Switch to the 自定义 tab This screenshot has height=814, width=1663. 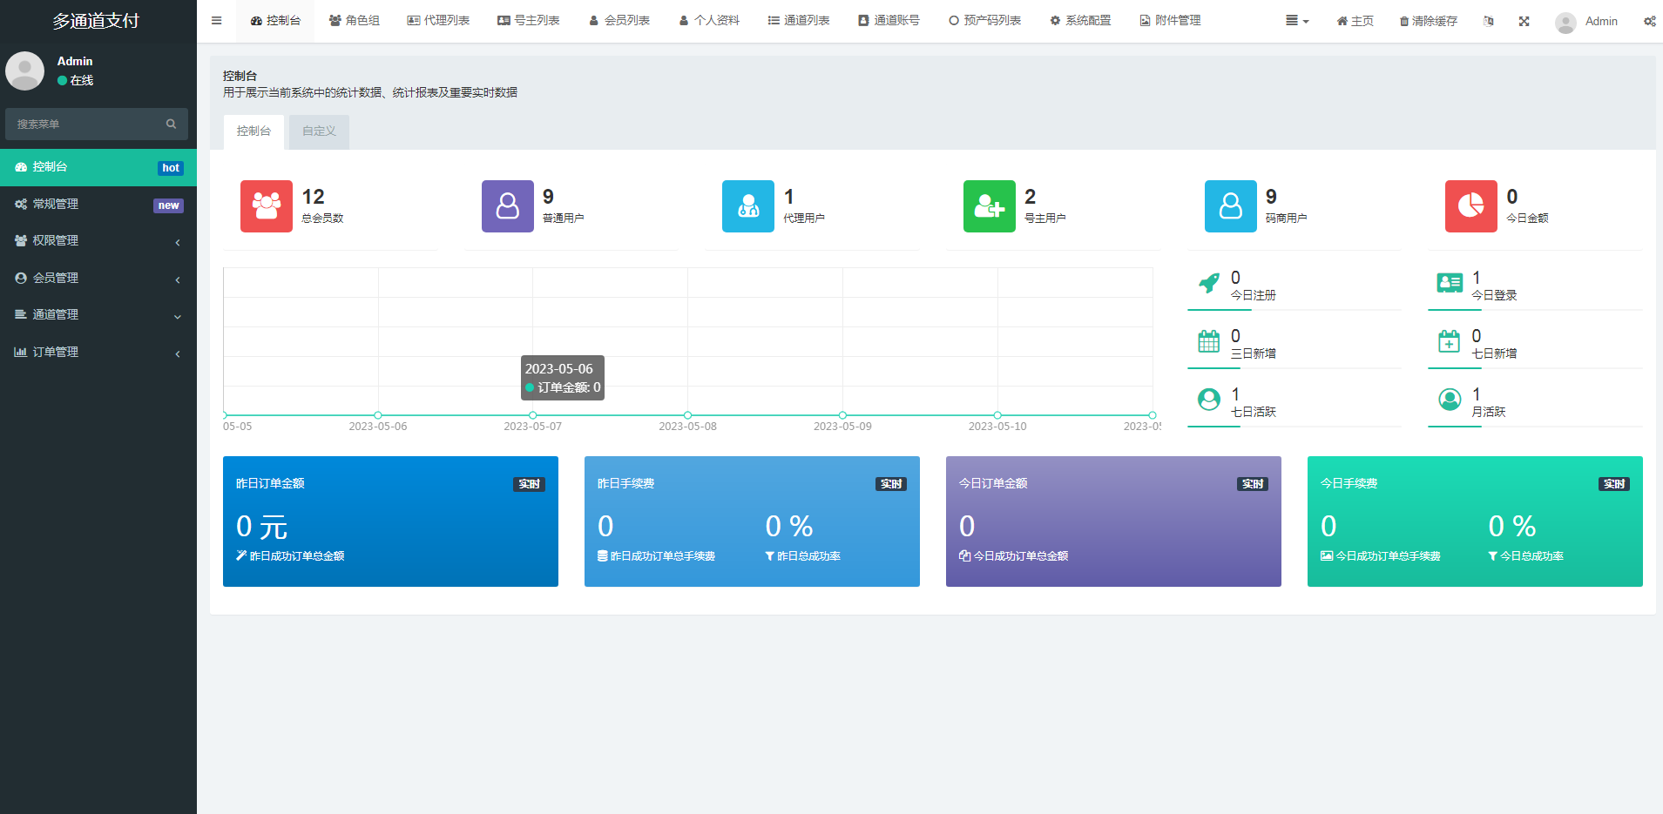[x=319, y=131]
